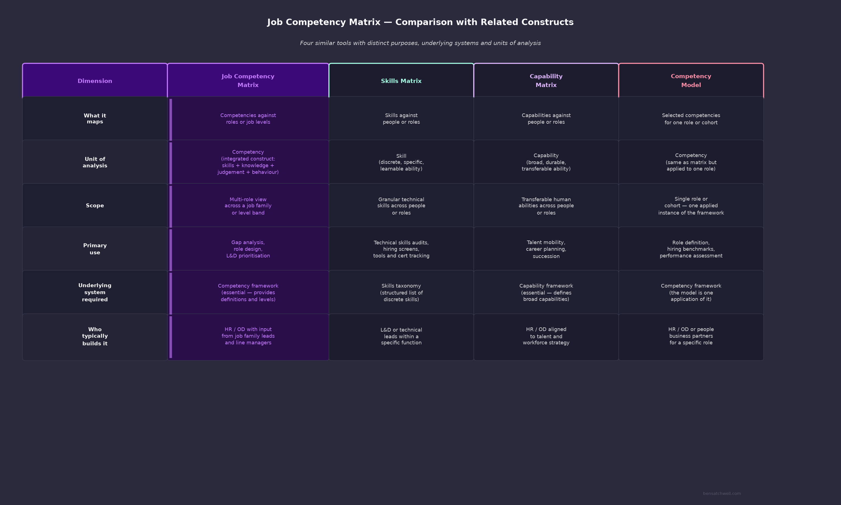Click 'Selected competencies for one role or cohort'
Image resolution: width=841 pixels, height=505 pixels.
click(691, 119)
